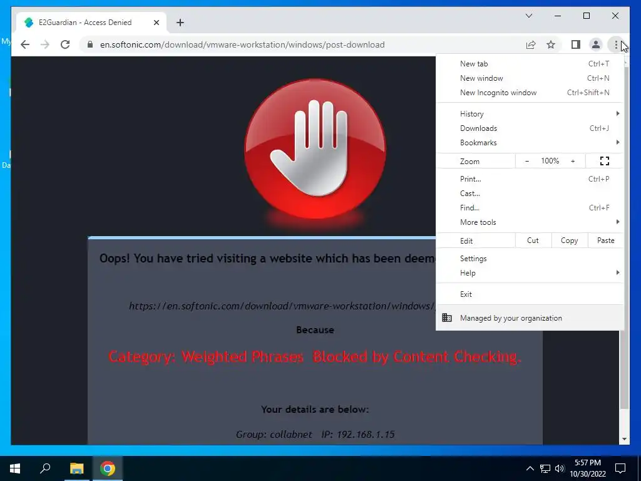
Task: Click the padlock site info icon
Action: [x=90, y=44]
